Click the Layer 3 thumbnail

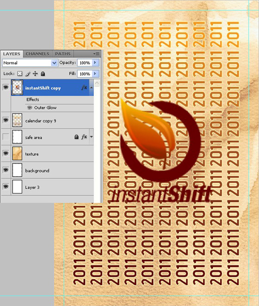point(17,187)
